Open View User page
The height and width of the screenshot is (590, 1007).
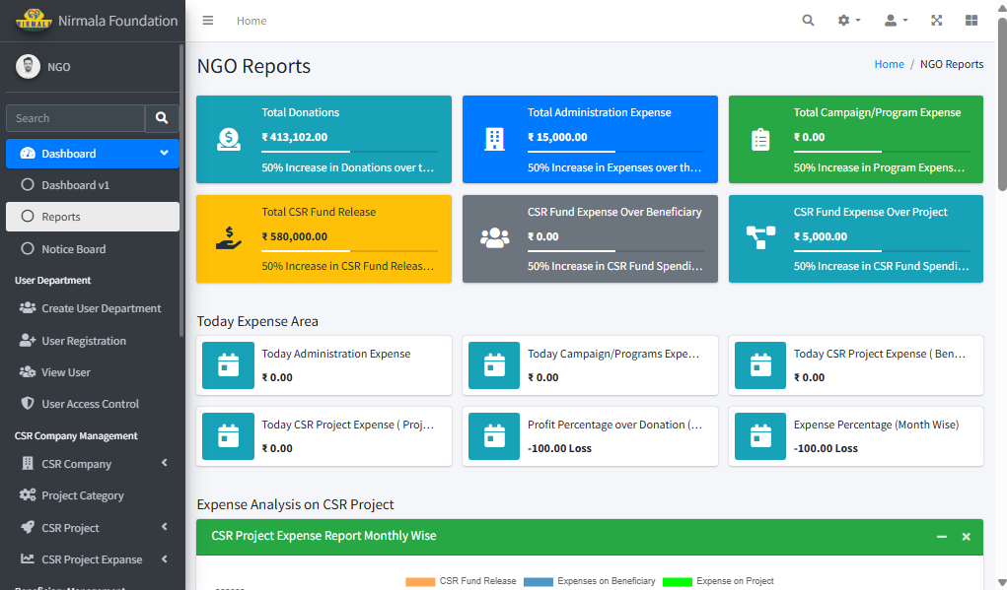coord(93,372)
